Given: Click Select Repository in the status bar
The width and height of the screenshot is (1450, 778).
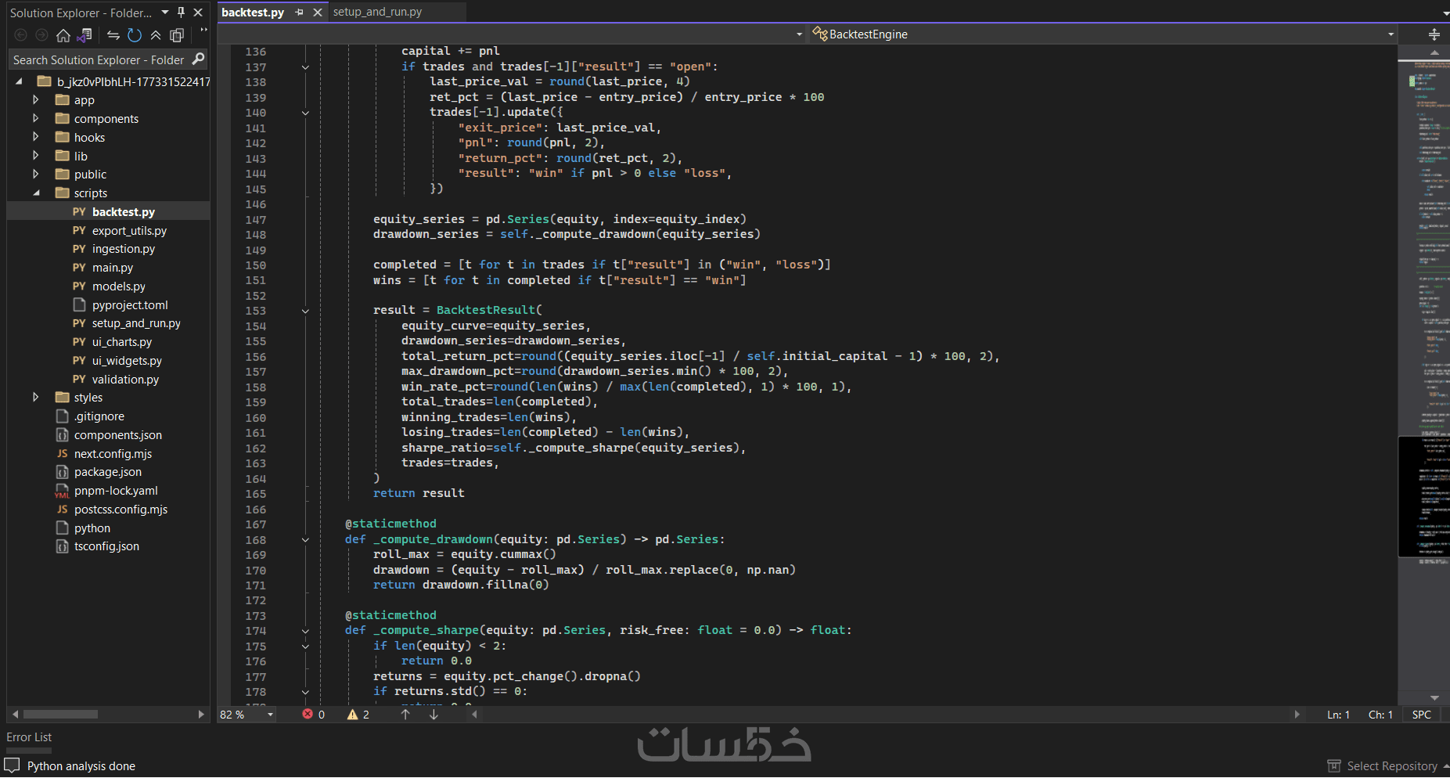Looking at the screenshot, I should click(1391, 766).
